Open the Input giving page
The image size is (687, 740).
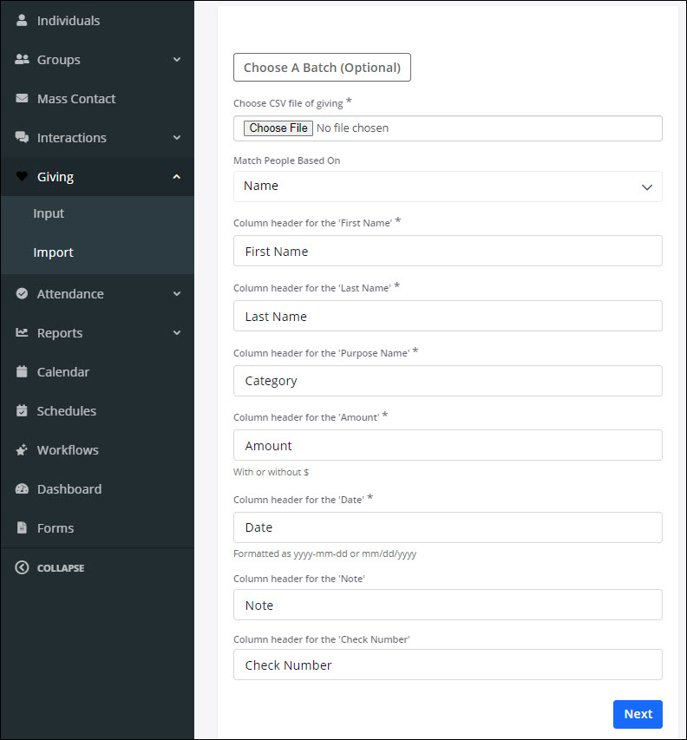[x=49, y=213]
